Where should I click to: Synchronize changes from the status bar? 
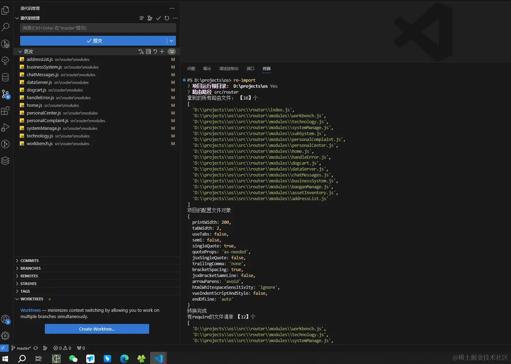(35, 348)
